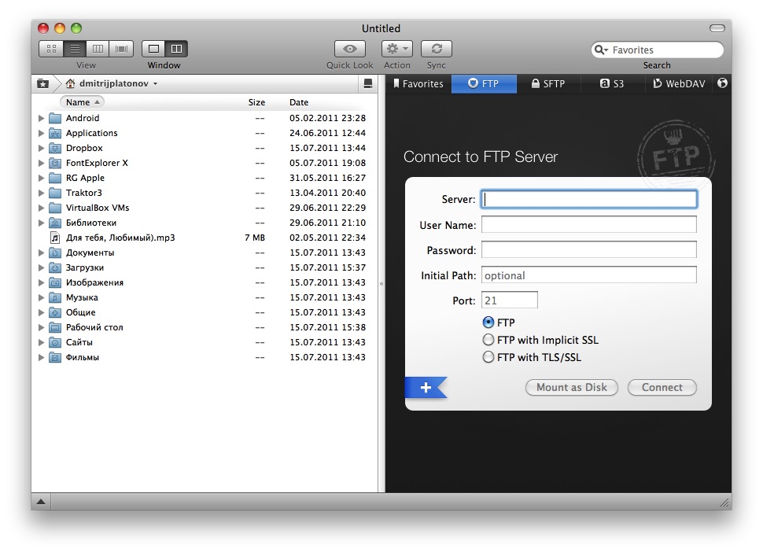Click the blue plus bookmark ribbon
This screenshot has height=553, width=763.
point(426,387)
